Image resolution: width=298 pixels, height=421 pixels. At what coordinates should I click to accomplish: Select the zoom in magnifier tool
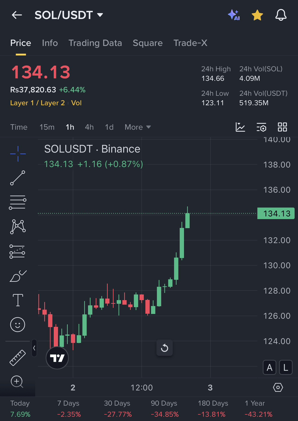(x=17, y=382)
